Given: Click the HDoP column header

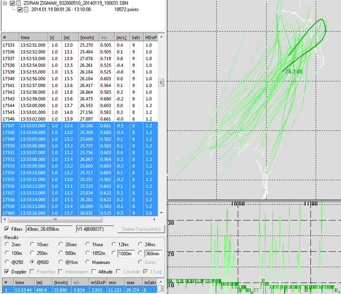Looking at the screenshot, I should pyautogui.click(x=151, y=37).
